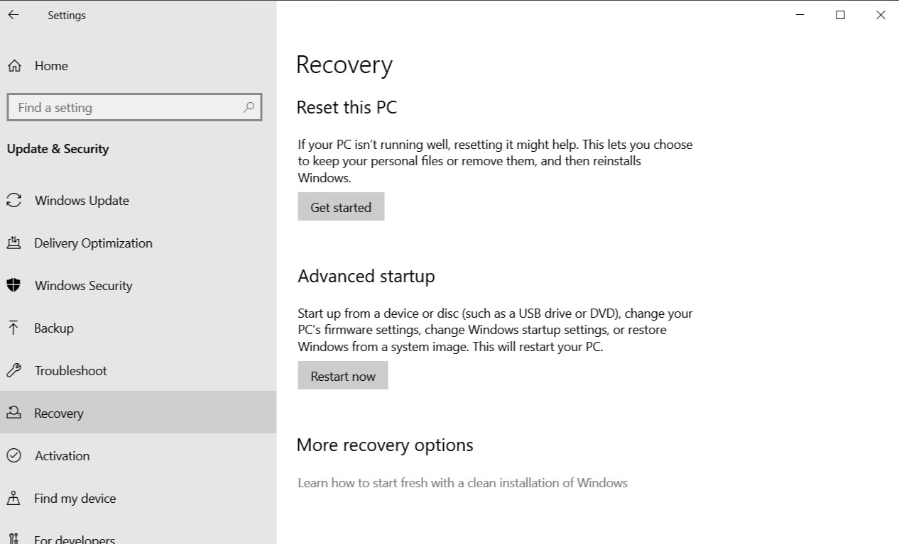This screenshot has width=899, height=544.
Task: Open the clean installation of Windows link
Action: pyautogui.click(x=462, y=483)
